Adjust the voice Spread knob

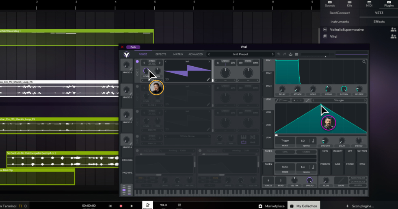[309, 180]
